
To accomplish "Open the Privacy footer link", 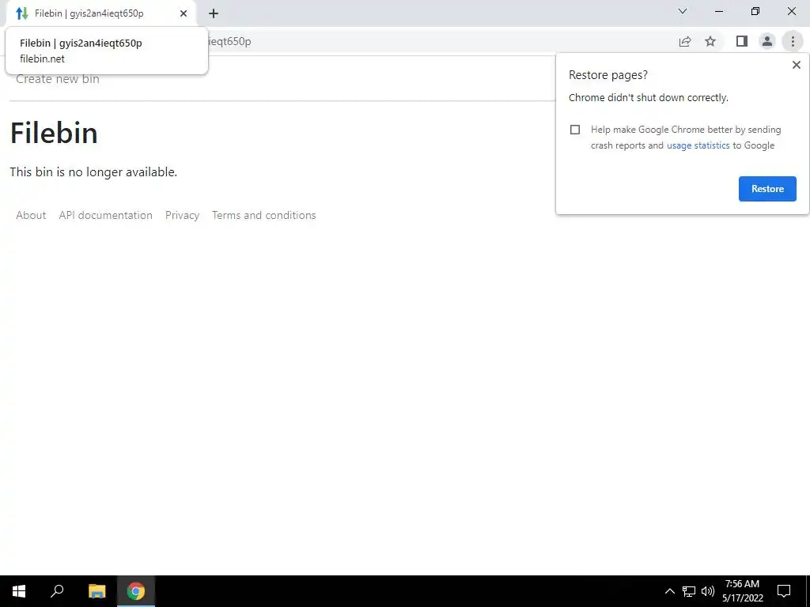I will (182, 215).
